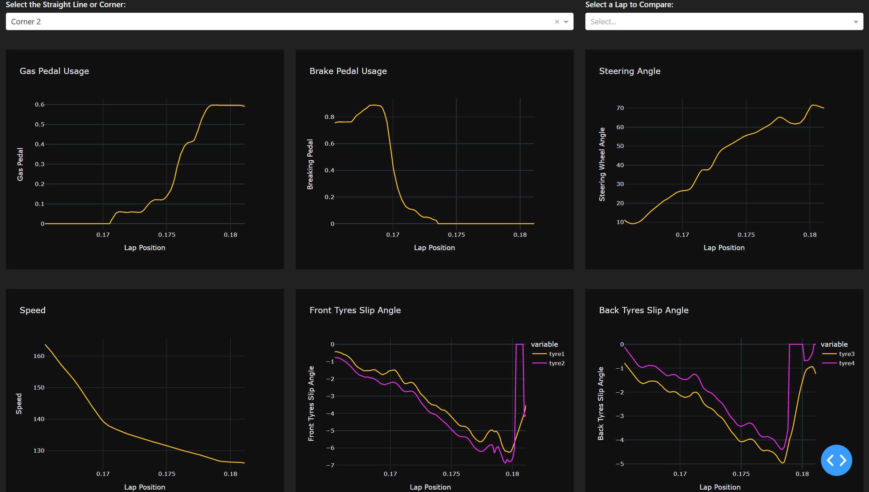Viewport: 869px width, 492px height.
Task: Click Lap Position label under Steering Angle chart
Action: [724, 248]
